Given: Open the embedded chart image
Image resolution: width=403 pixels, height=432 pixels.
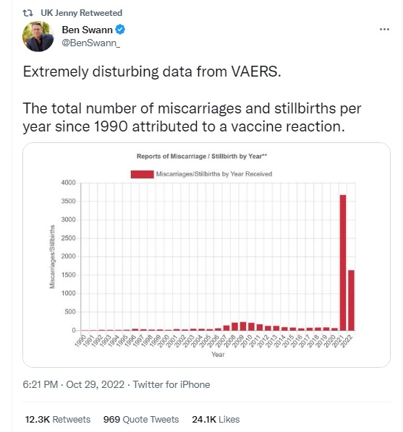Looking at the screenshot, I should pos(206,255).
